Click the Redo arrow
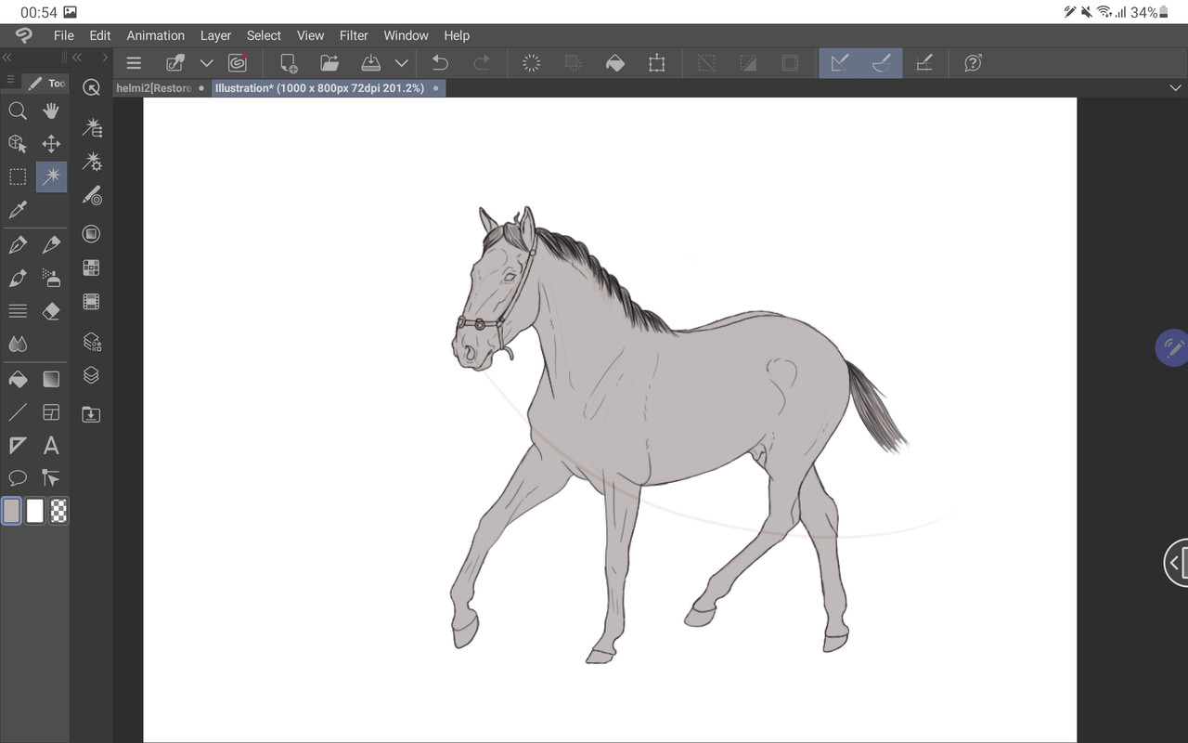Screen dimensions: 1188x743 pos(482,63)
